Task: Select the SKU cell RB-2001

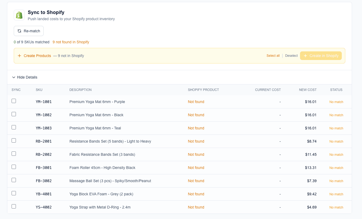Action: coord(44,141)
